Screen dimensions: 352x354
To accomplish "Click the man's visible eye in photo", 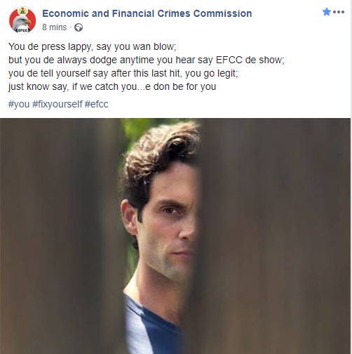I will (170, 210).
